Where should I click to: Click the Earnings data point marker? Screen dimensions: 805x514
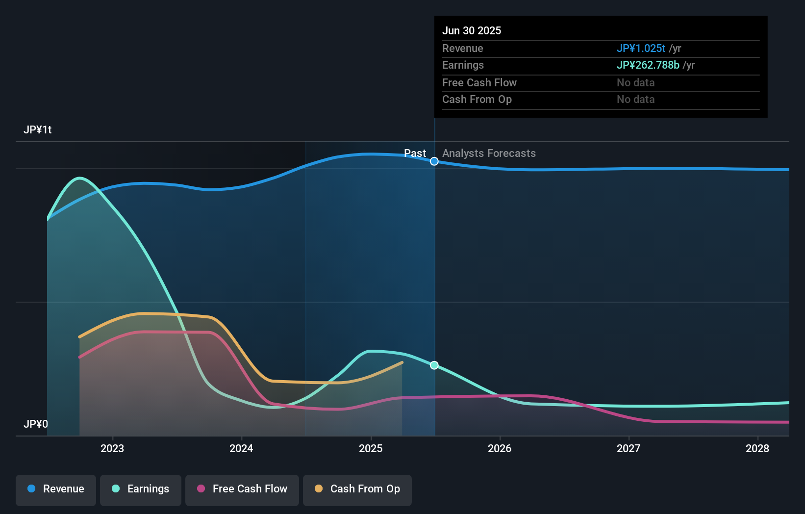click(x=434, y=364)
